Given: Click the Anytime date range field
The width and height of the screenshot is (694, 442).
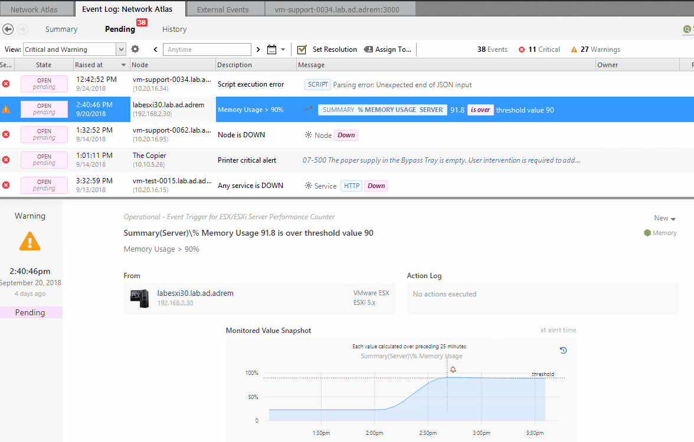Looking at the screenshot, I should point(207,50).
